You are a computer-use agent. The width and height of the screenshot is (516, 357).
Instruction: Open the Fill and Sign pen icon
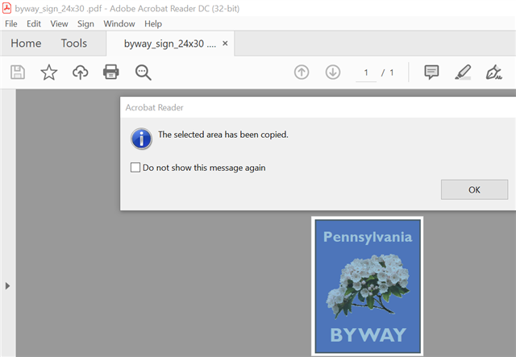tap(493, 72)
